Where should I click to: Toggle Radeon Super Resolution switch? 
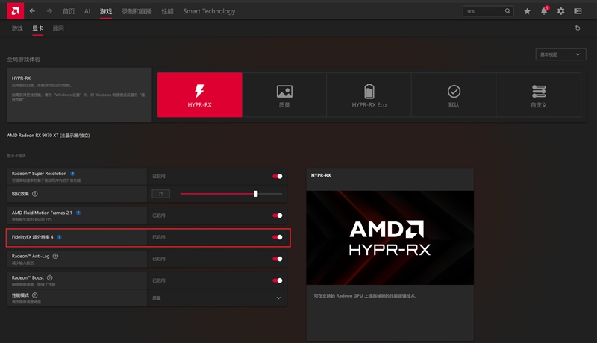[278, 176]
